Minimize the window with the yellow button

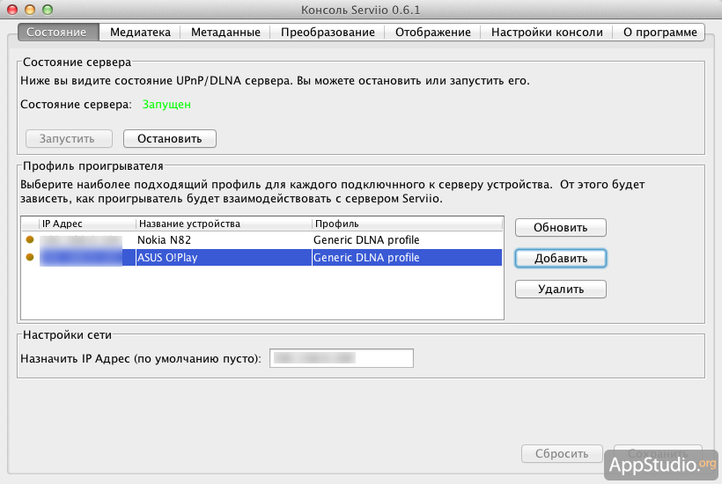[31, 9]
